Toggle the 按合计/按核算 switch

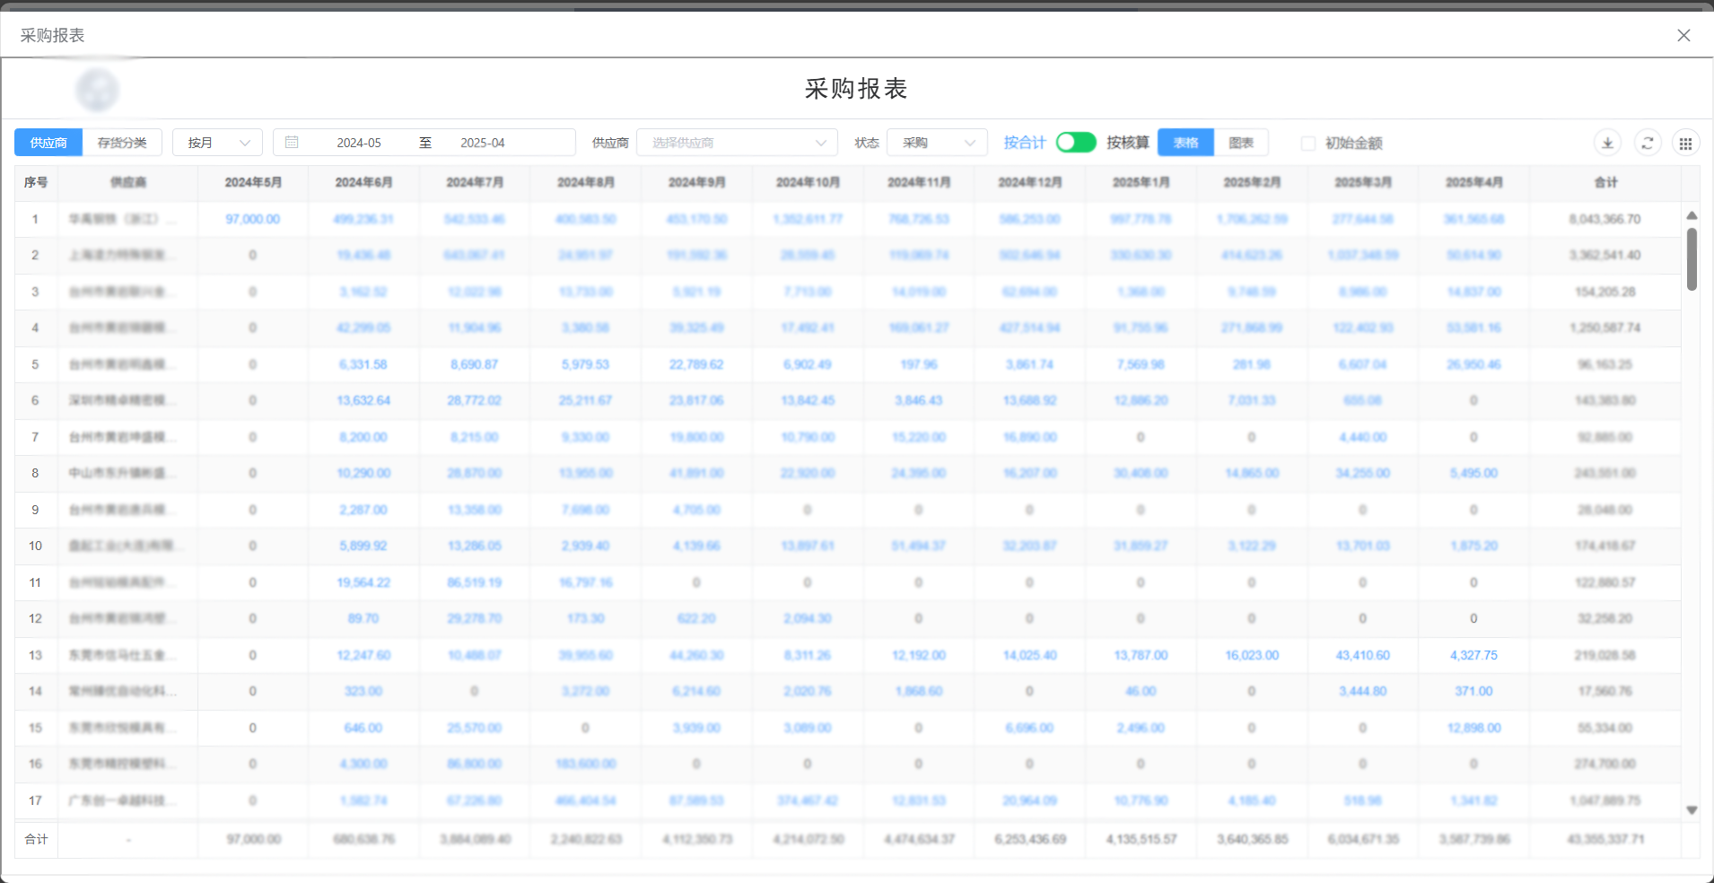pyautogui.click(x=1075, y=142)
